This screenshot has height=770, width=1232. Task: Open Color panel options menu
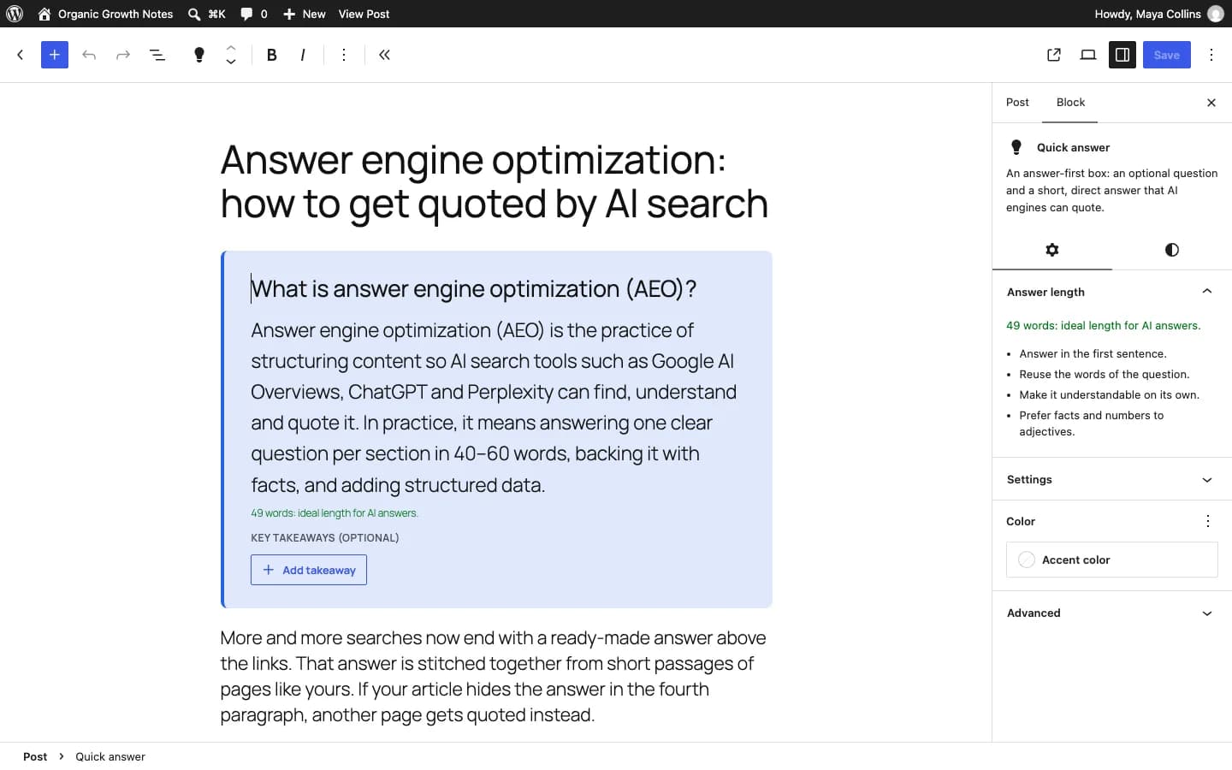(x=1208, y=521)
